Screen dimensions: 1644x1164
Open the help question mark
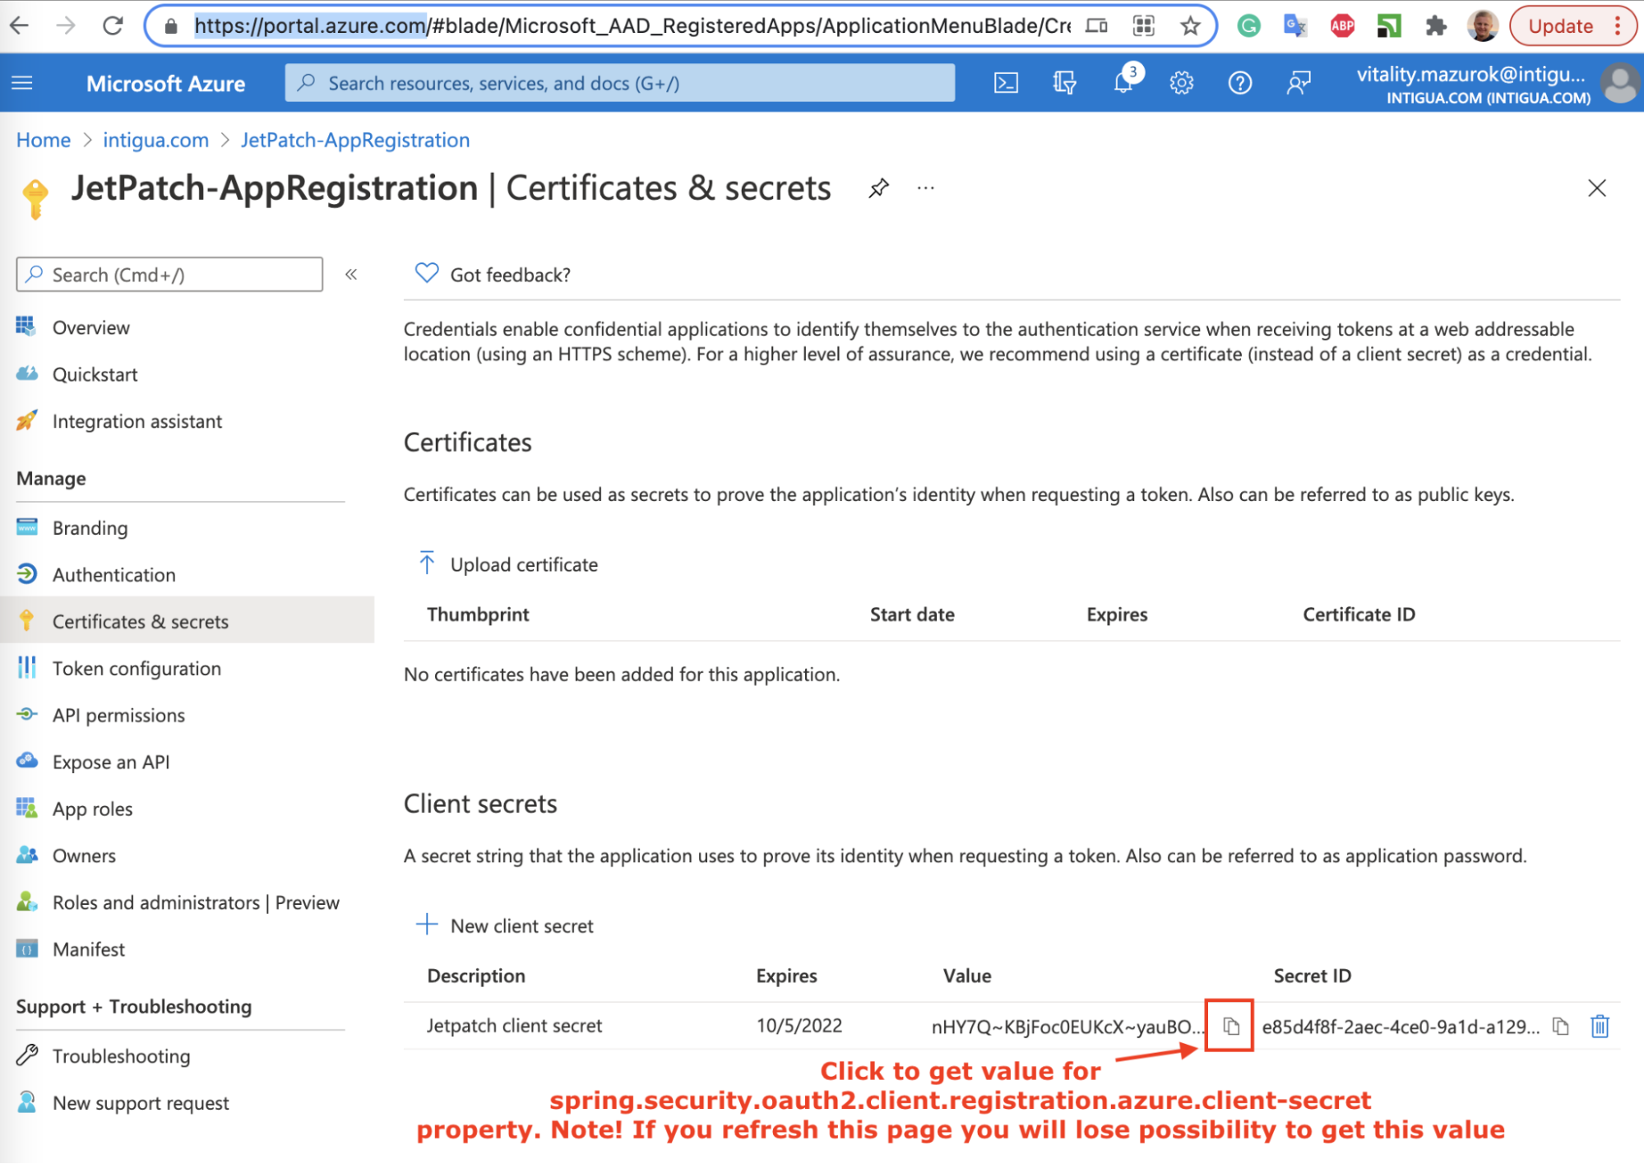coord(1239,83)
